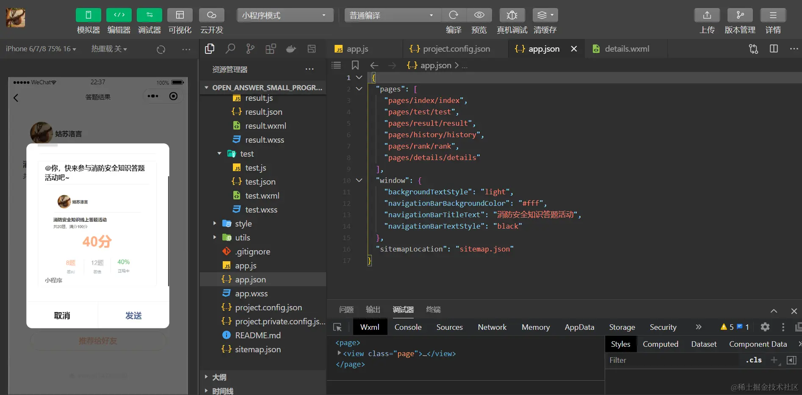
Task: Navigate back in the editor
Action: click(374, 65)
